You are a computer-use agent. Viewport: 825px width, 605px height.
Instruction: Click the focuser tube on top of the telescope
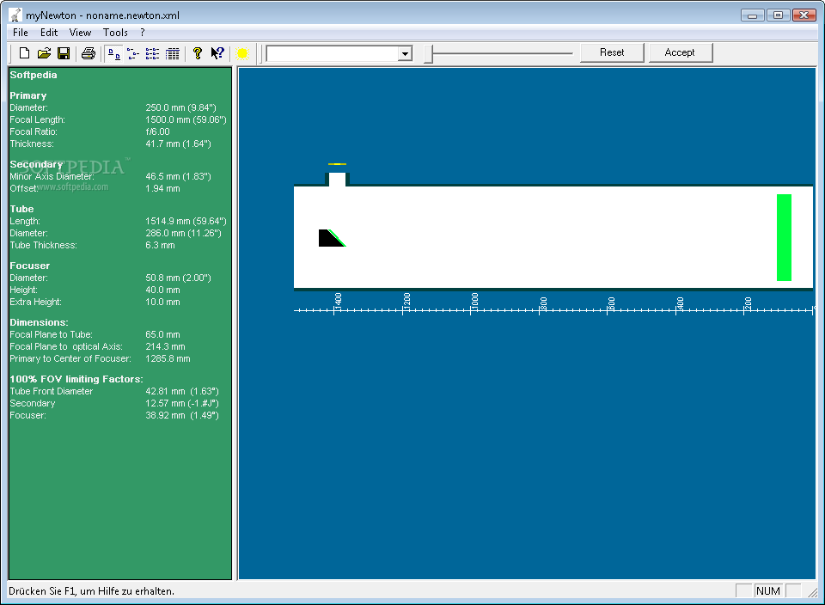click(x=337, y=179)
